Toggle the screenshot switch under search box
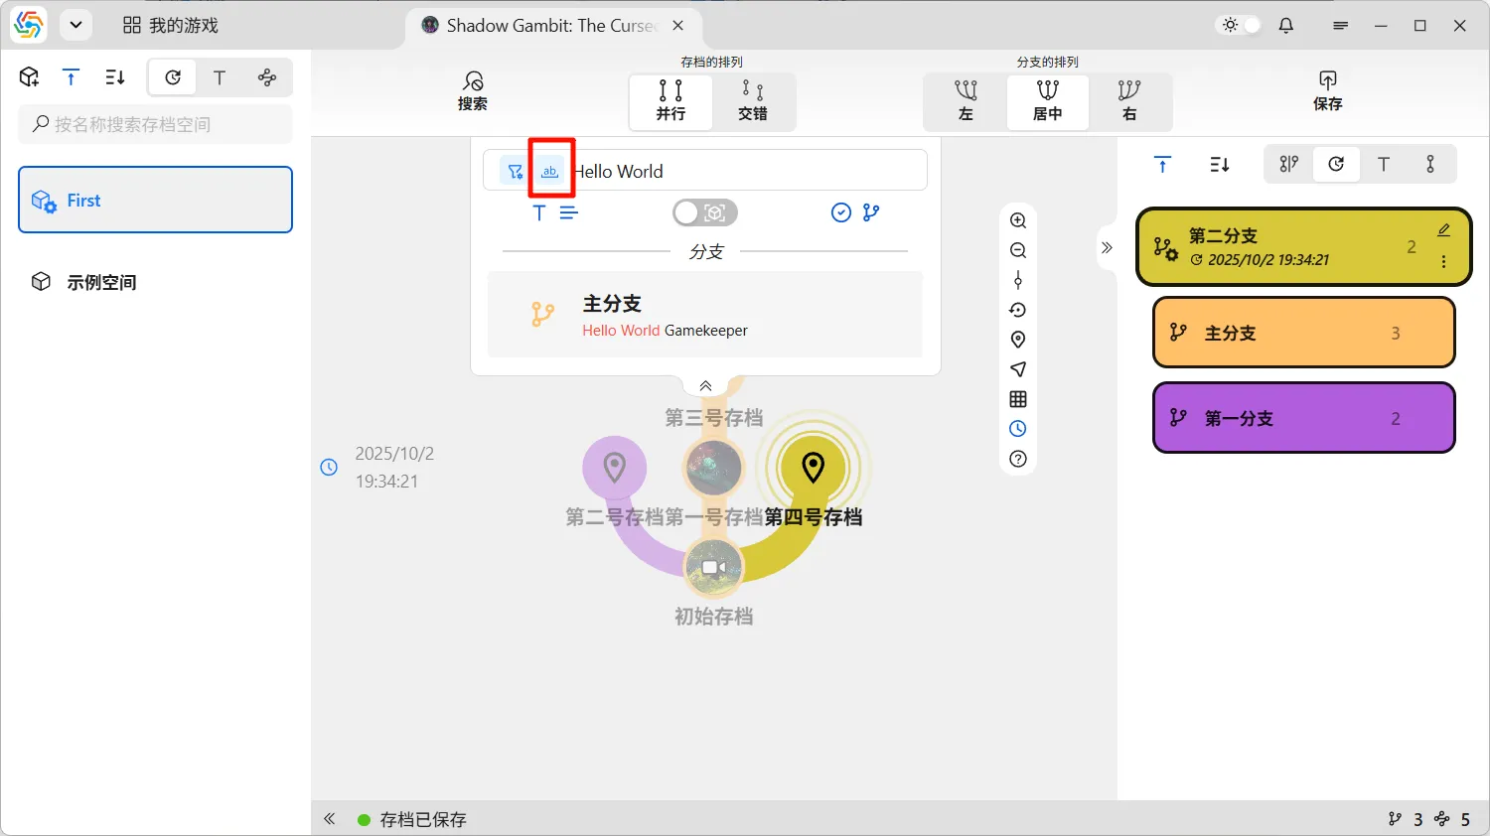 click(x=704, y=212)
